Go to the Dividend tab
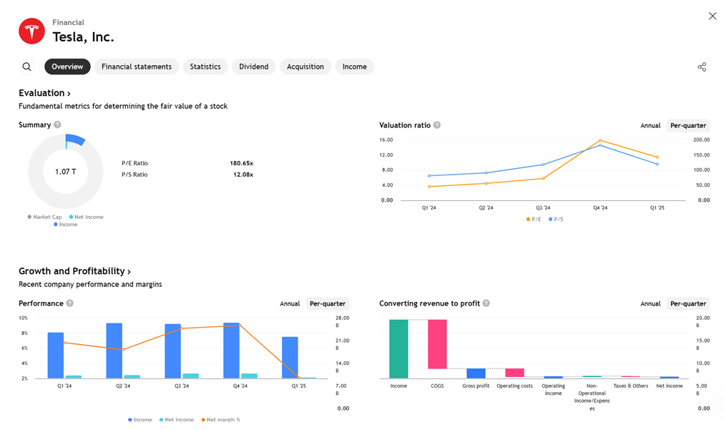724x430 pixels. [x=253, y=67]
